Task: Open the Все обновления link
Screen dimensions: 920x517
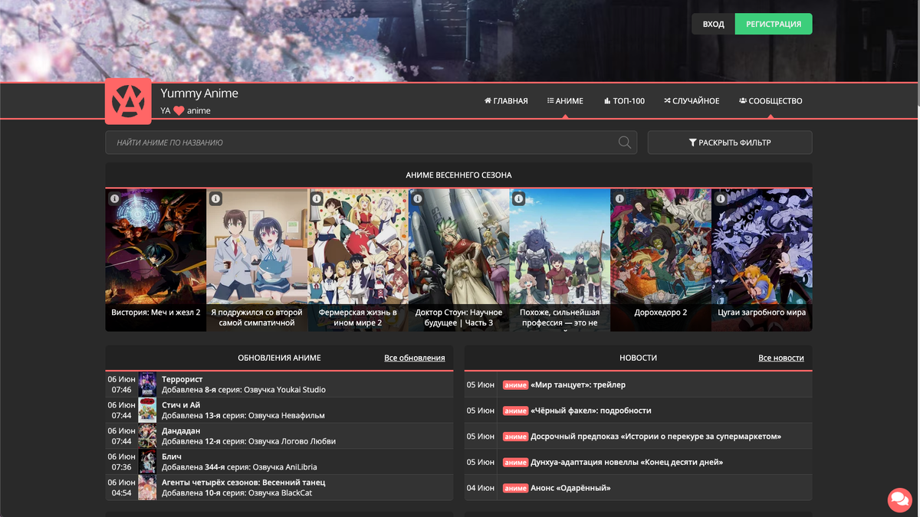Action: point(414,358)
